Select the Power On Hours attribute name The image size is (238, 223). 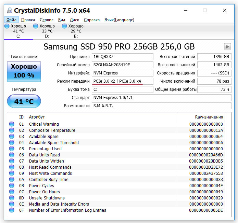click(x=45, y=192)
